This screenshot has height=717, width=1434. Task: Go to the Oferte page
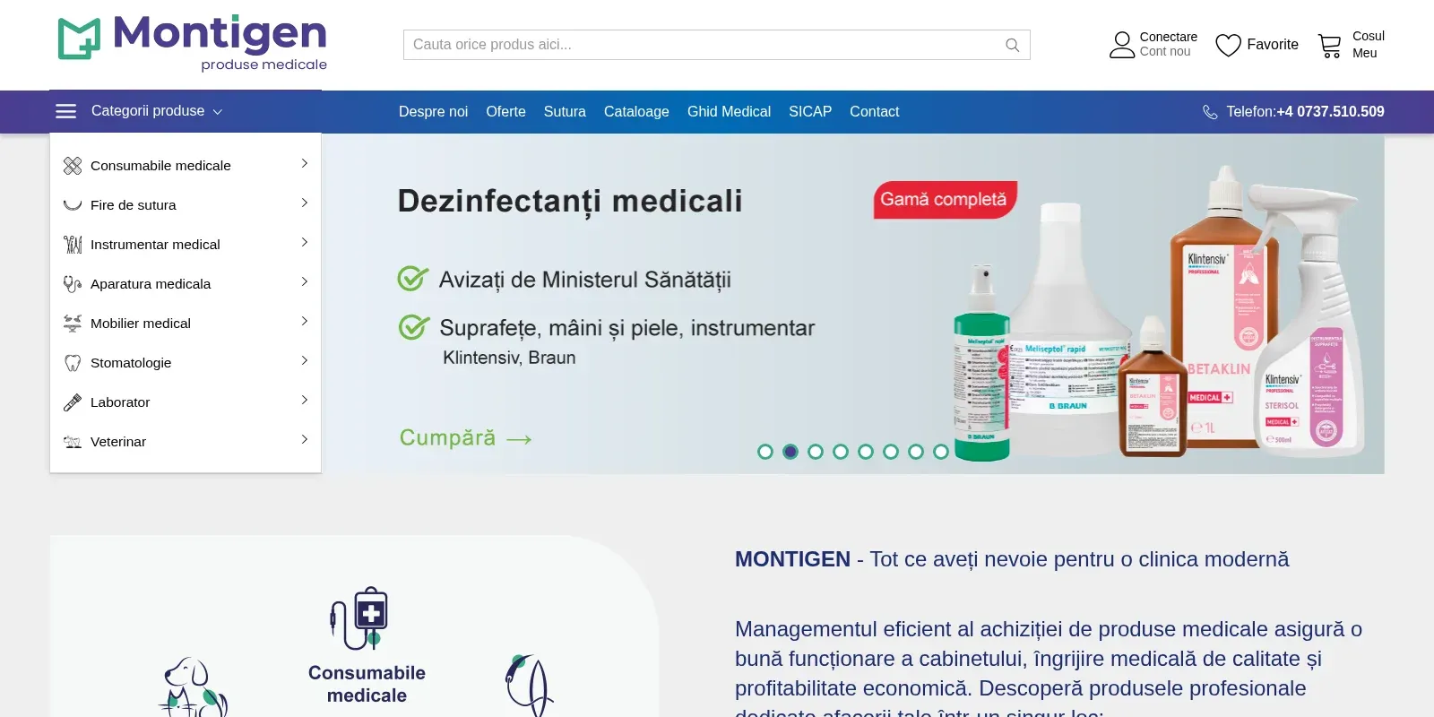(506, 112)
